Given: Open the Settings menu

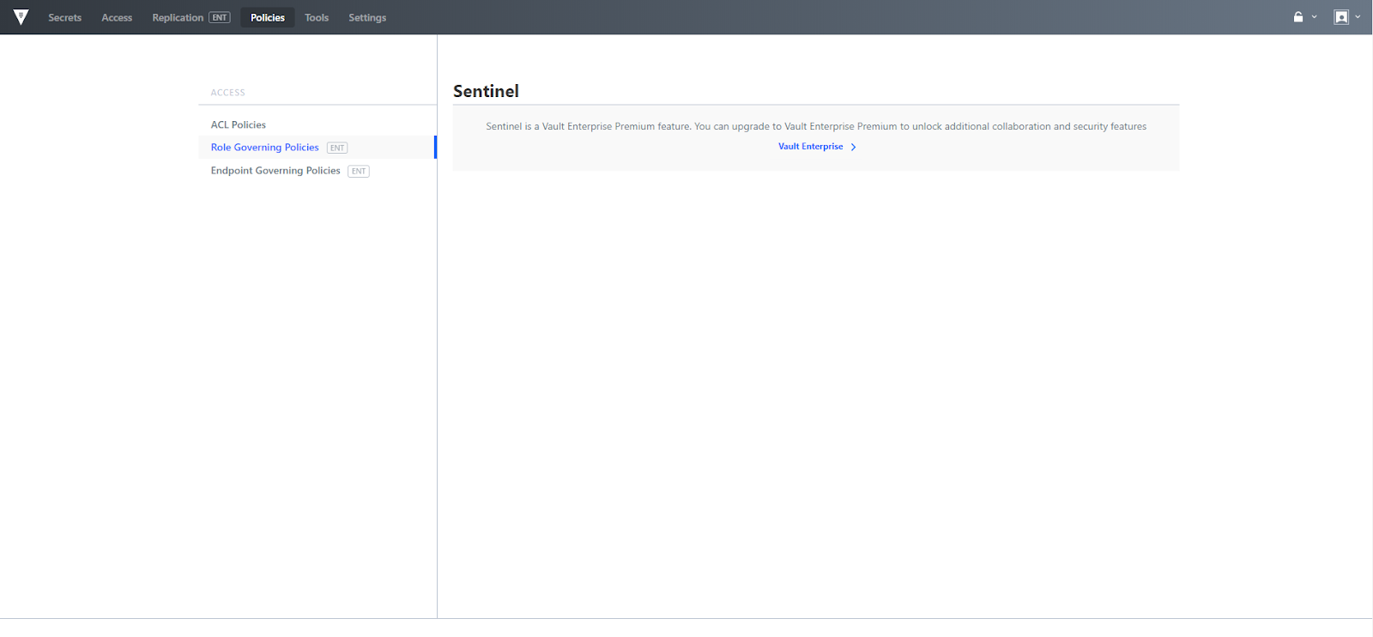Looking at the screenshot, I should pos(367,17).
